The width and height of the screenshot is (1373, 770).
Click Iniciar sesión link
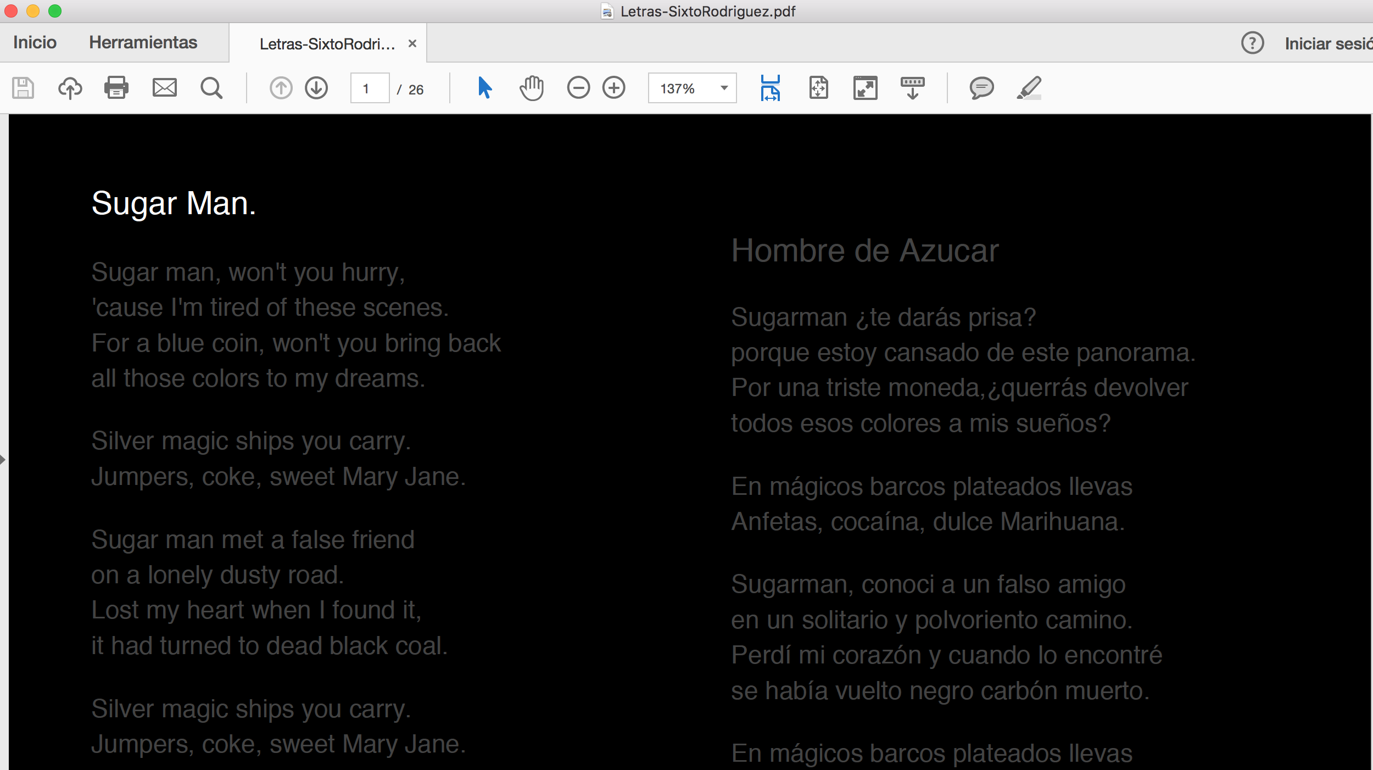click(x=1329, y=44)
